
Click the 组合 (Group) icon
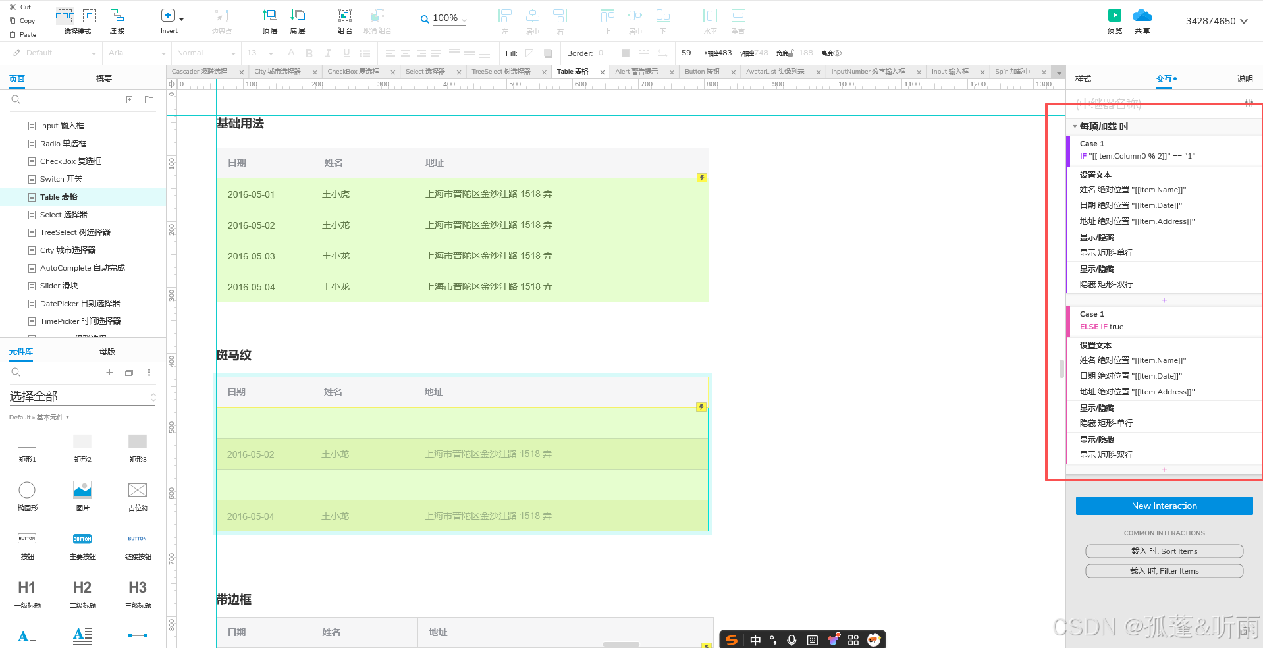tap(344, 18)
